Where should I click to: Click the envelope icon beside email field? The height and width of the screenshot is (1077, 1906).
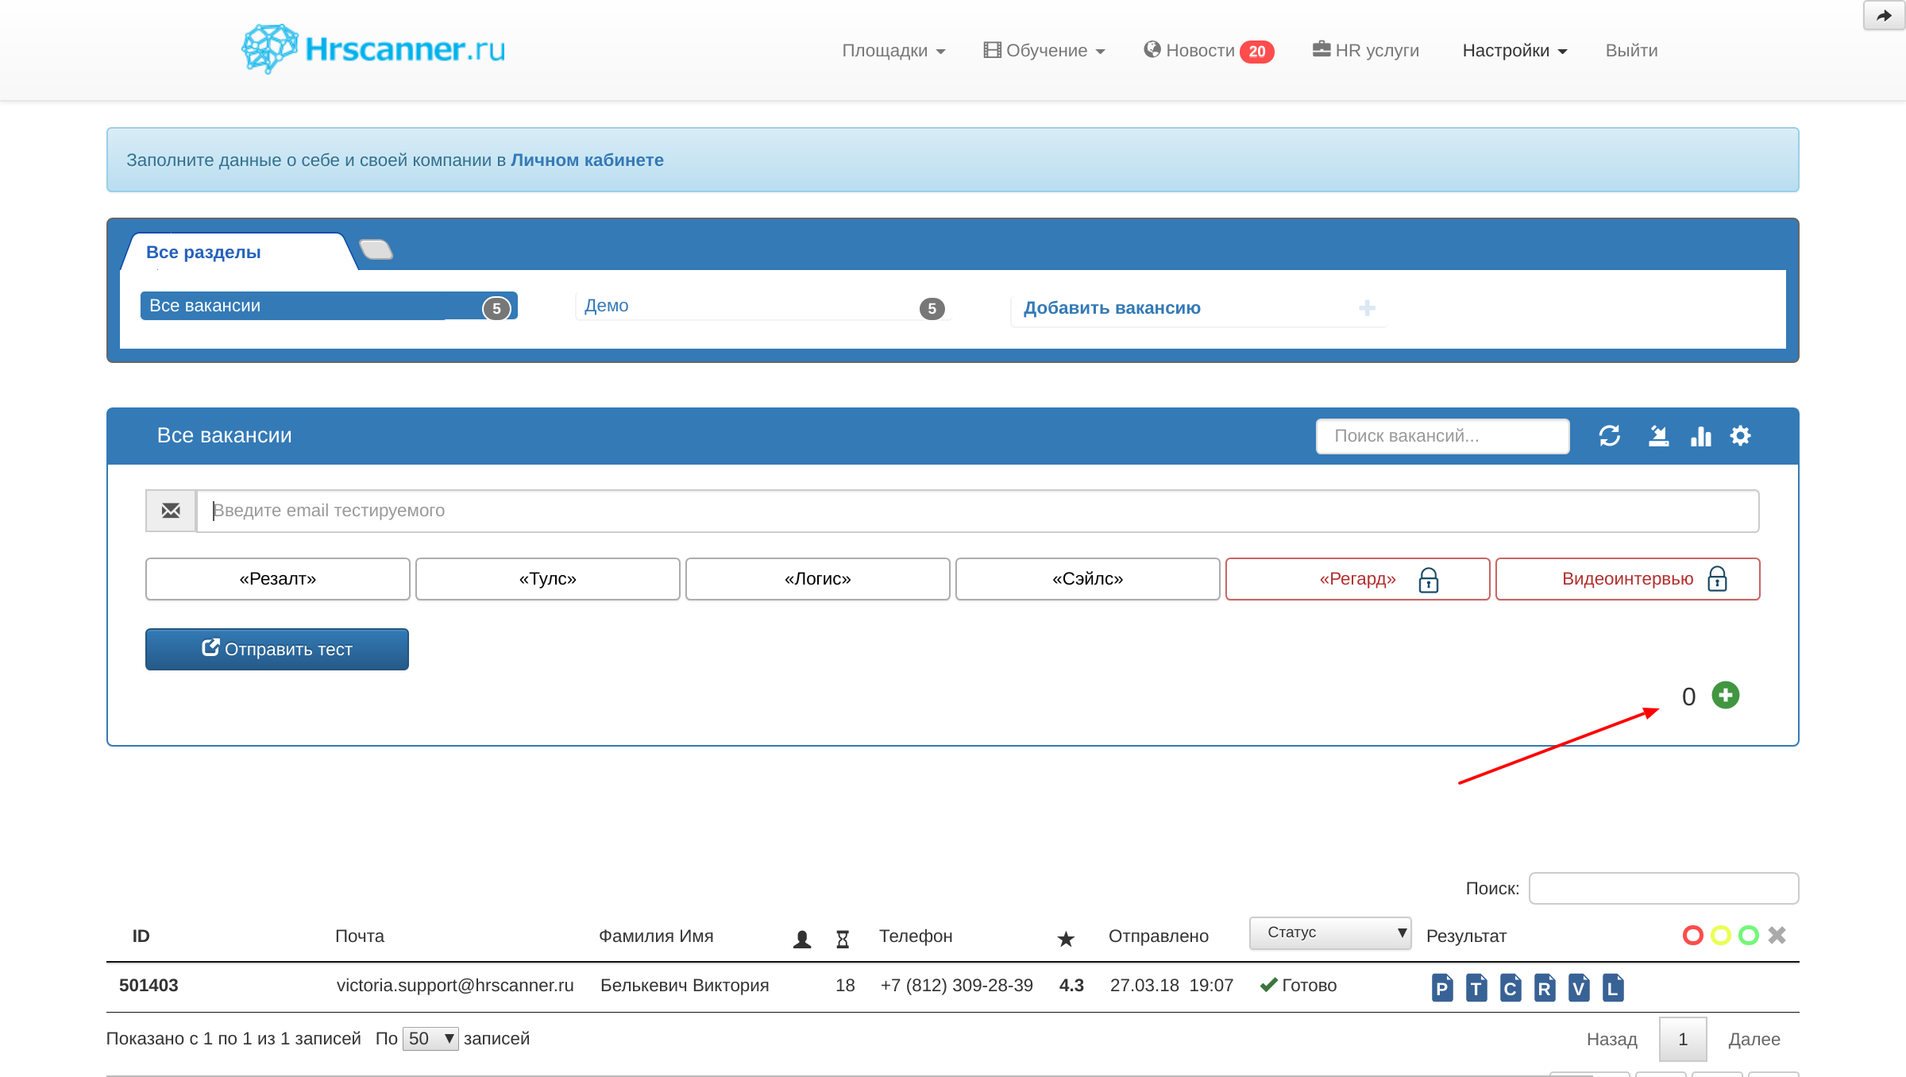pyautogui.click(x=171, y=511)
